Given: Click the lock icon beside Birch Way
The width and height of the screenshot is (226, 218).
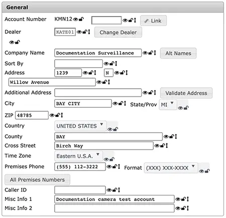Looking at the screenshot, I should (163, 145).
